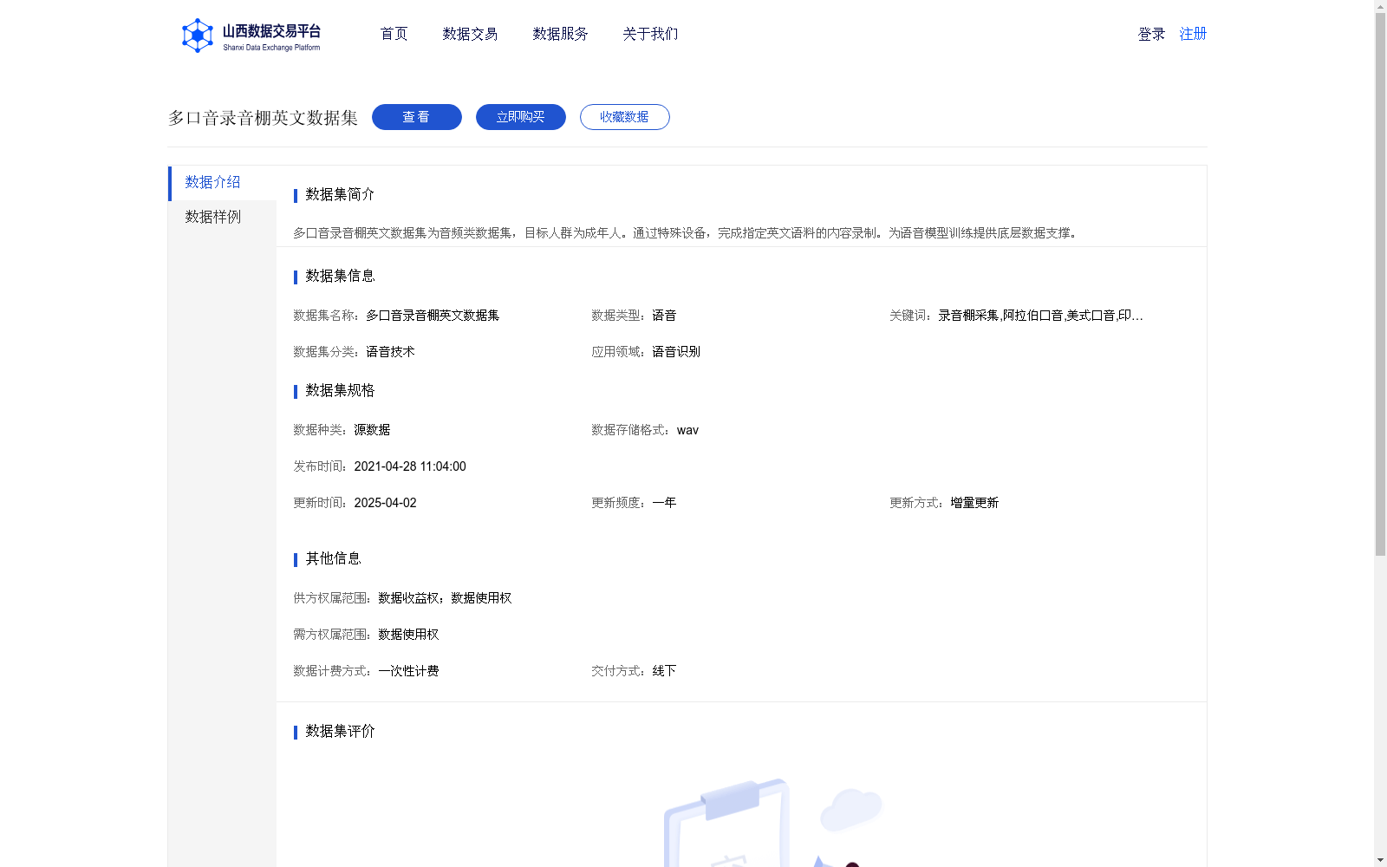Expand the truncated keyword list ending in 印…
1387x867 pixels.
tap(1137, 316)
